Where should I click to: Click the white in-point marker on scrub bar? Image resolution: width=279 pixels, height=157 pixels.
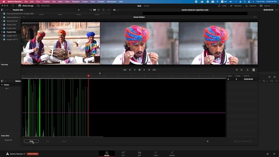click(x=100, y=73)
